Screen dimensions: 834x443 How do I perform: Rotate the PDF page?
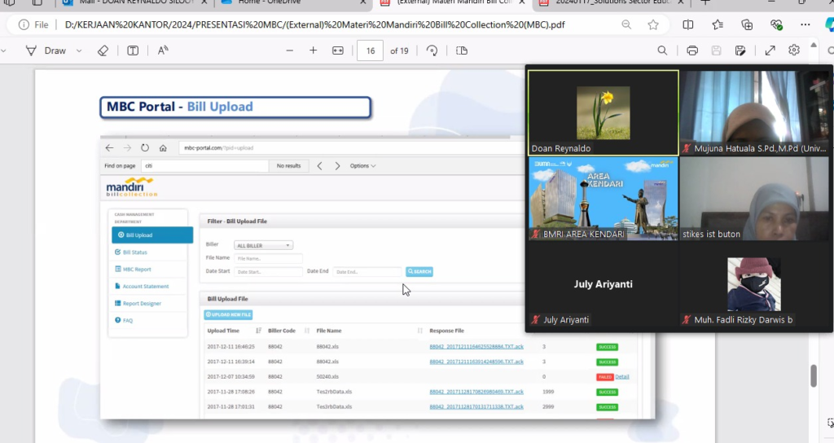point(432,50)
